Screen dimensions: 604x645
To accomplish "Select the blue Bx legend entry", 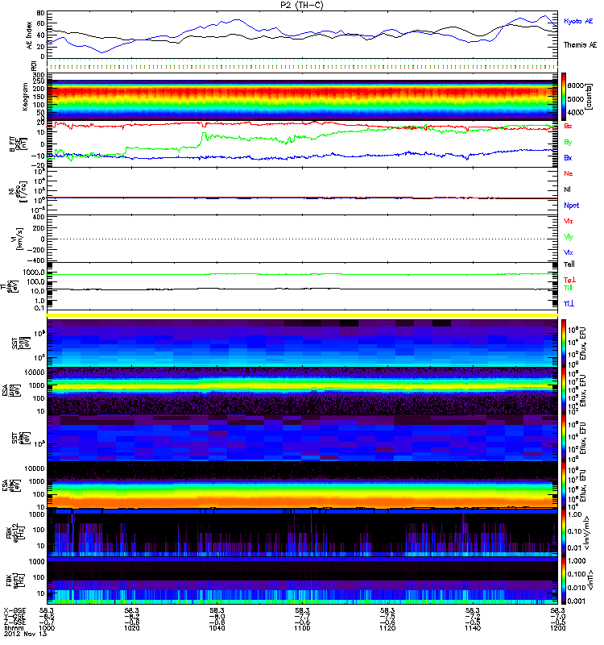I will pos(569,157).
